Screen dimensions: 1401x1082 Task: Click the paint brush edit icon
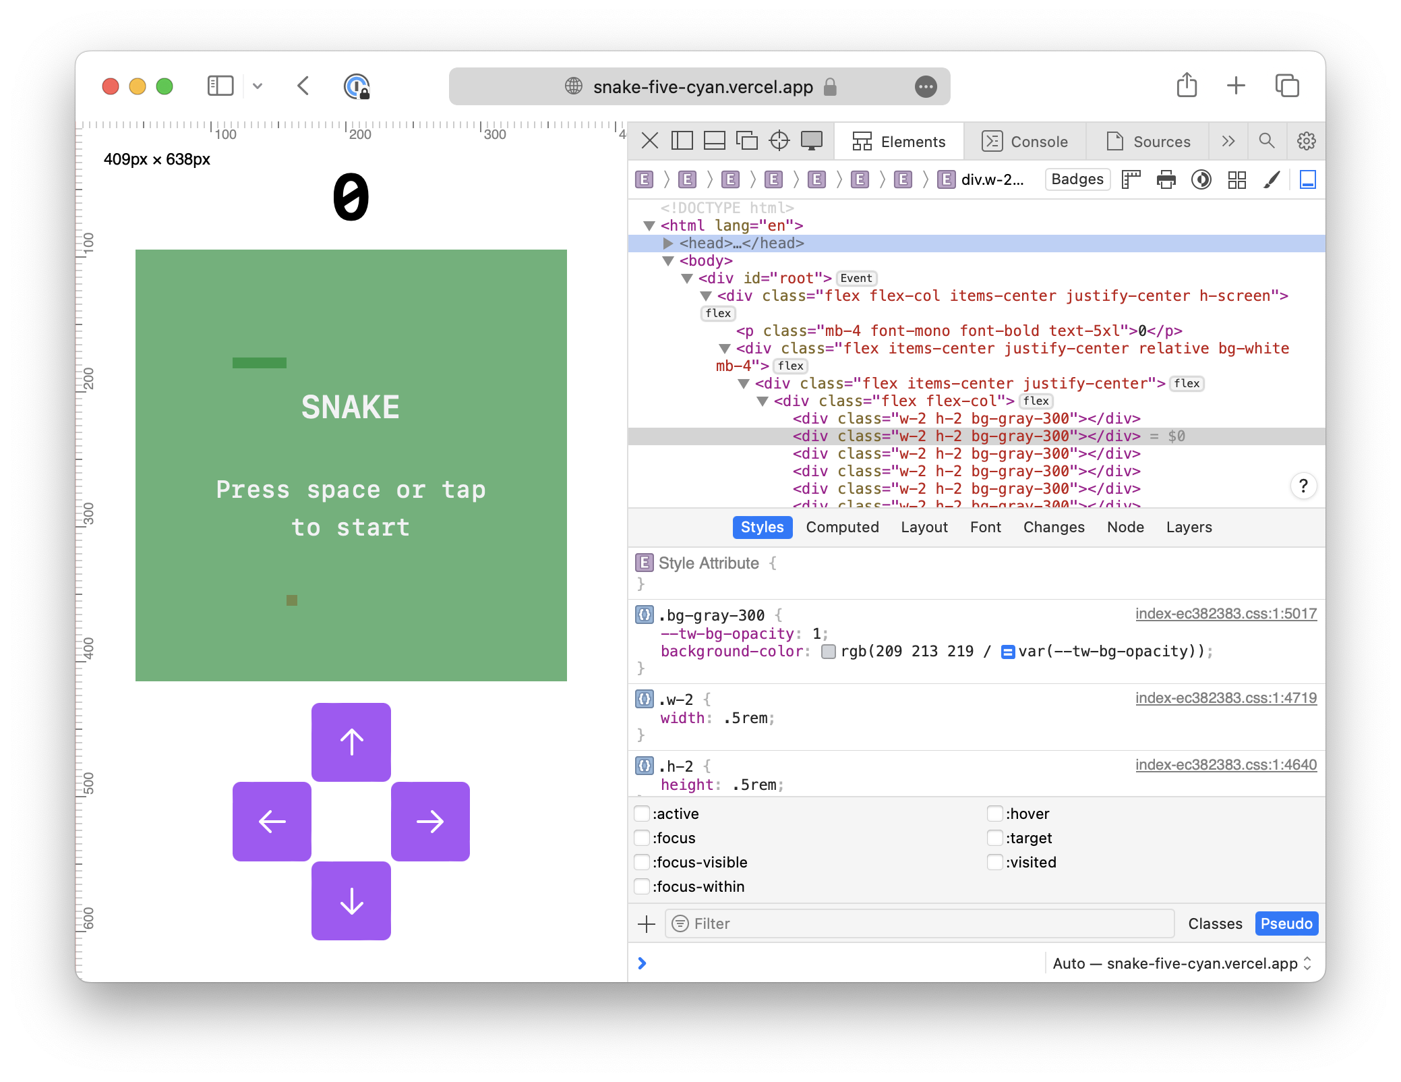point(1272,181)
